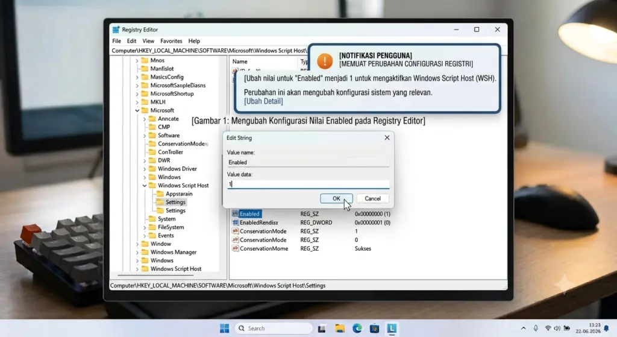The width and height of the screenshot is (617, 337).
Task: Show hidden tray icons chevron
Action: pyautogui.click(x=524, y=329)
